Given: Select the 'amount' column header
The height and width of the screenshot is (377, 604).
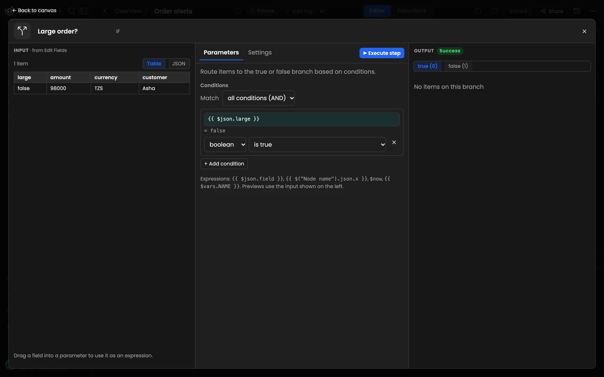Looking at the screenshot, I should coord(69,77).
